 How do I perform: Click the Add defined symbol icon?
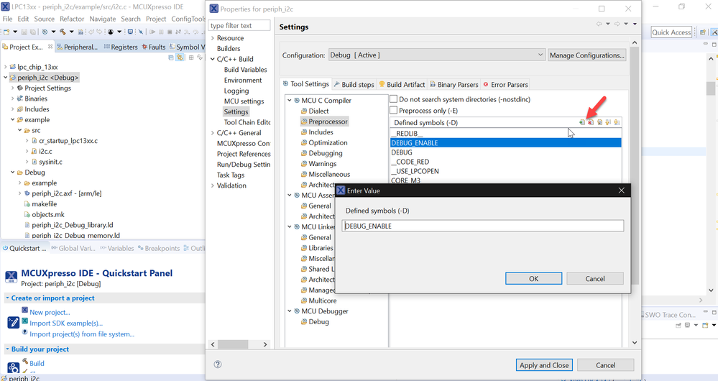(582, 122)
